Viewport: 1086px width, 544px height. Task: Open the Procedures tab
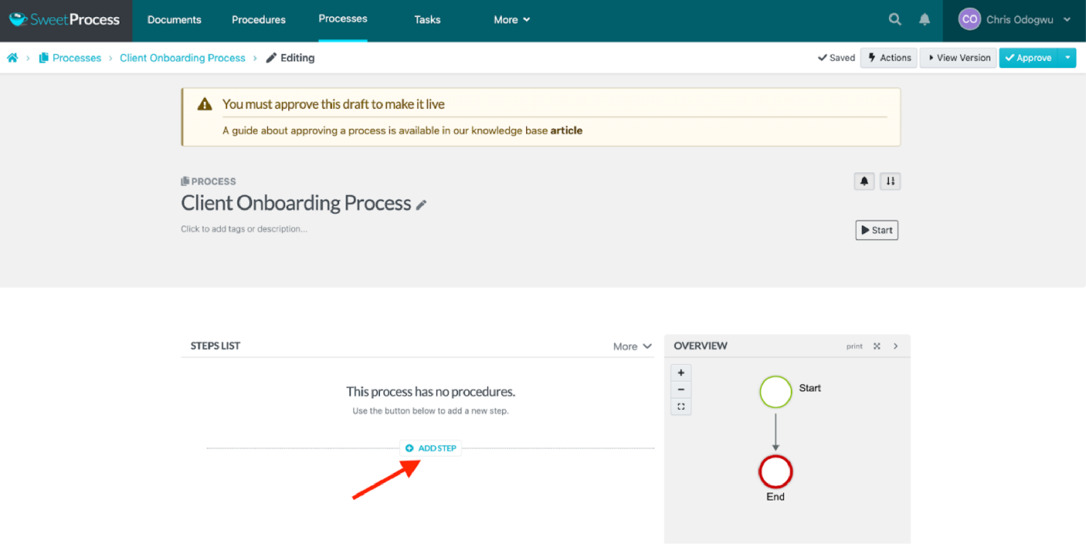coord(259,20)
